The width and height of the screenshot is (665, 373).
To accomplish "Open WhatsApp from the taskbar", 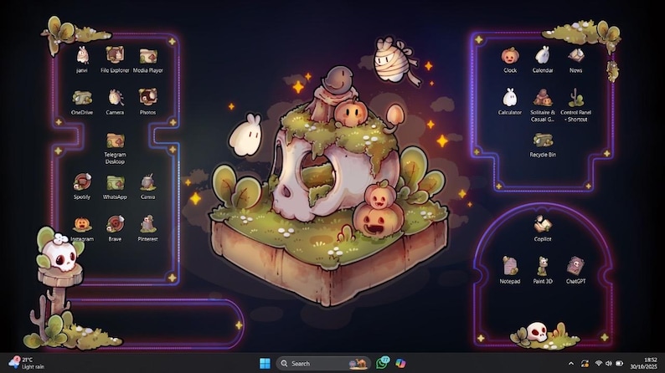I will coord(383,363).
